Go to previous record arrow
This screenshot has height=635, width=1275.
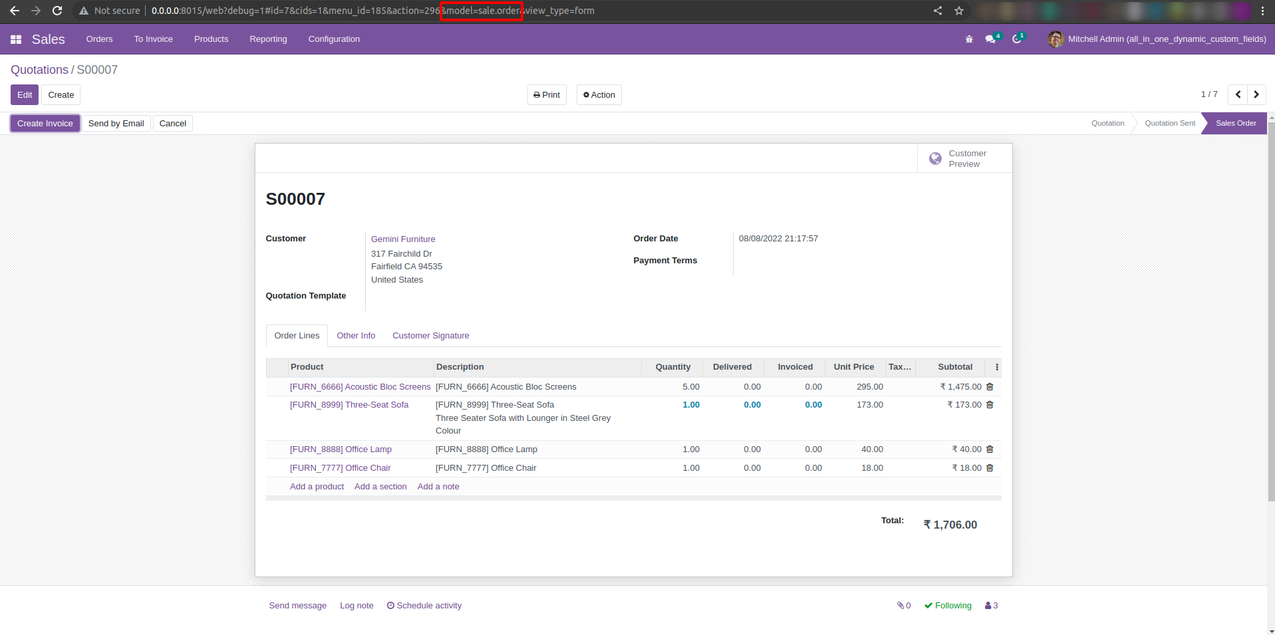coord(1238,94)
